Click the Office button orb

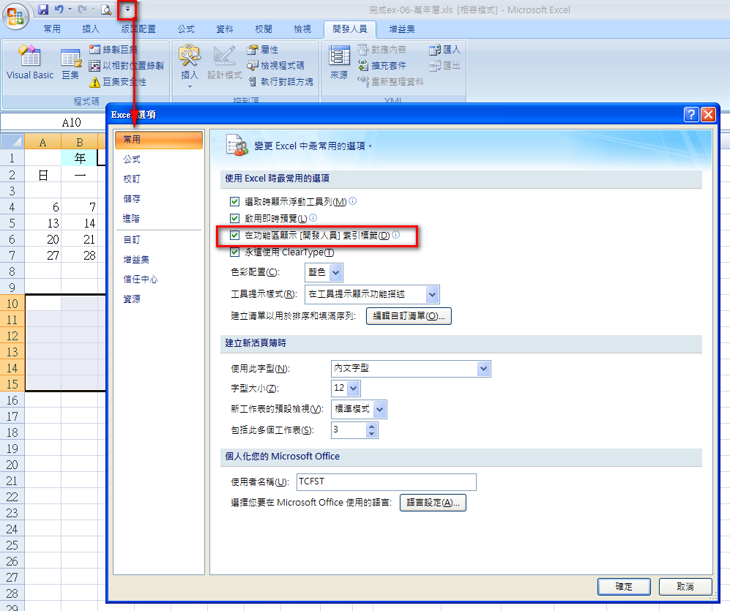click(15, 16)
